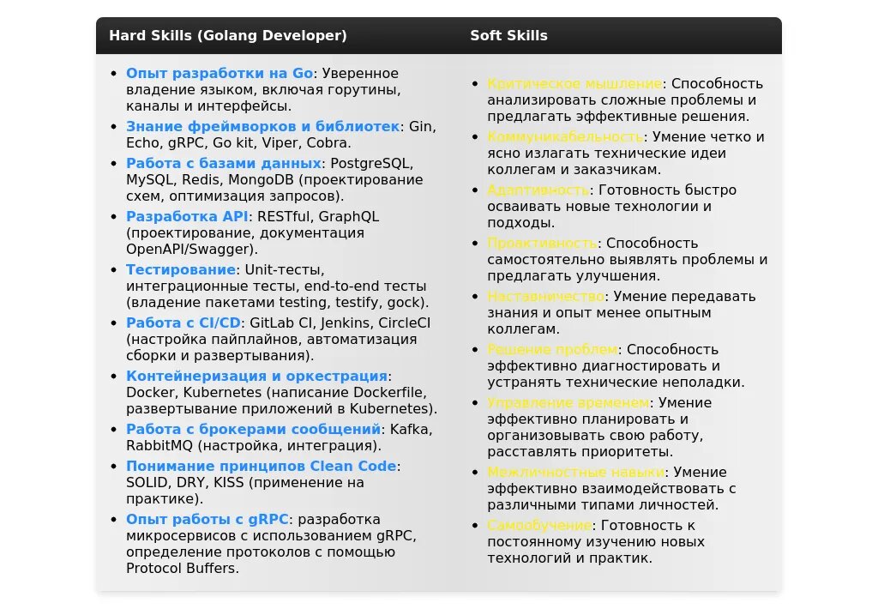This screenshot has width=878, height=609.
Task: Click the yellow 'Коммуникабельность' heading
Action: click(565, 136)
